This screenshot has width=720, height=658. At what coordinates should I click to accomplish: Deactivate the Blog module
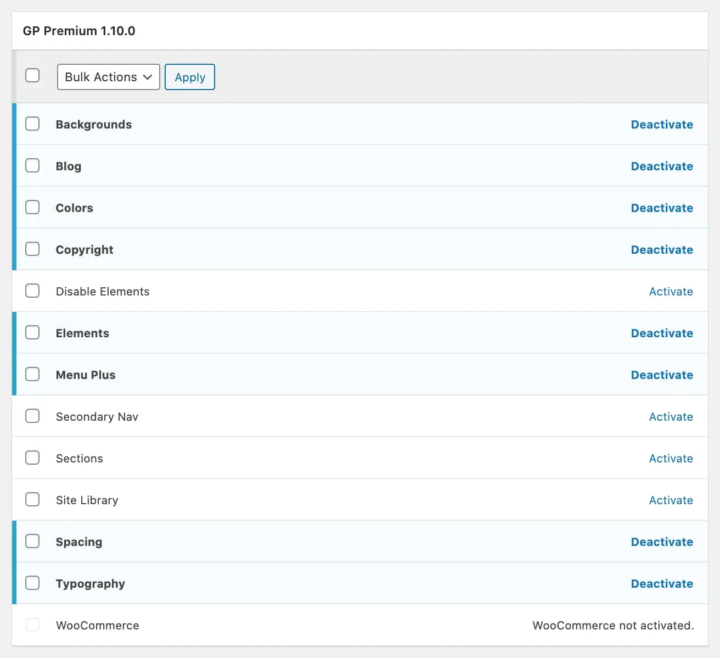click(x=662, y=166)
